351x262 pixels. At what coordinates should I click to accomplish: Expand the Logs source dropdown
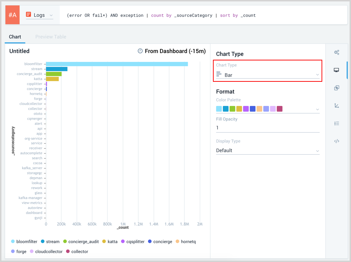pos(52,15)
